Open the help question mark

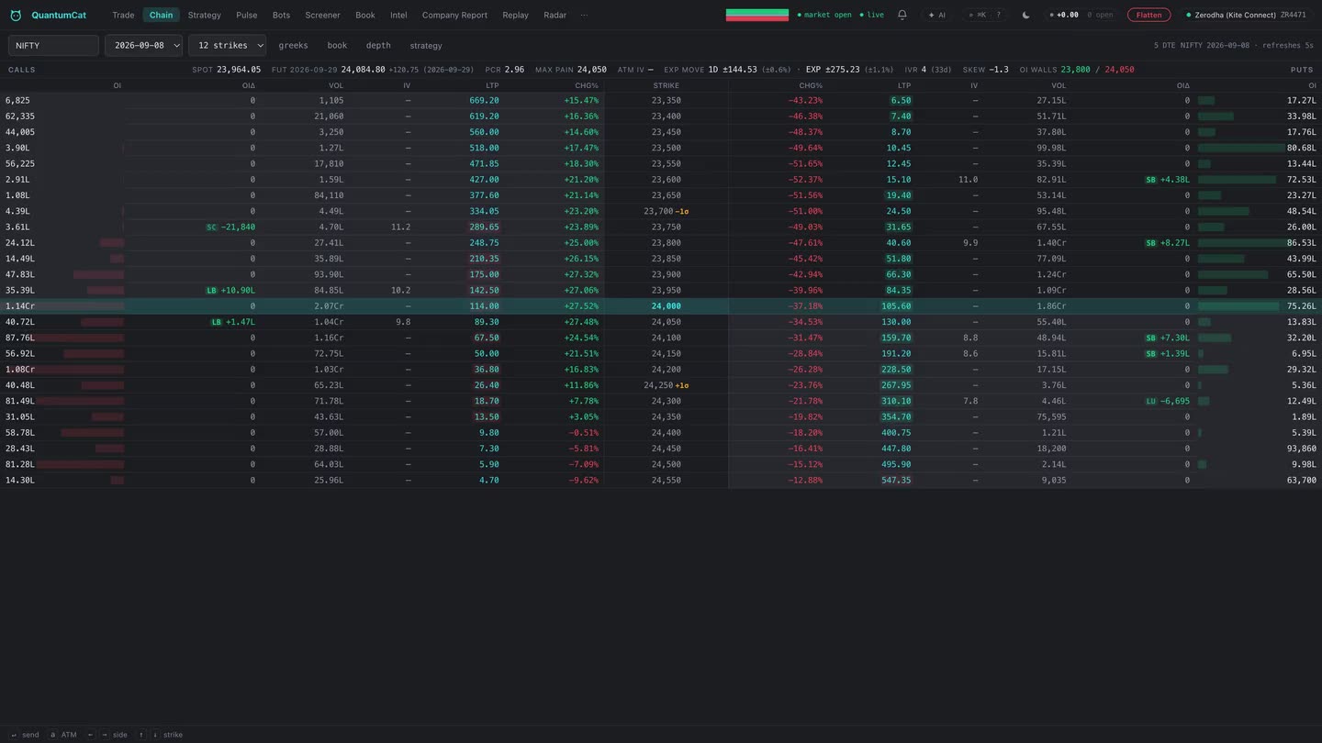999,15
